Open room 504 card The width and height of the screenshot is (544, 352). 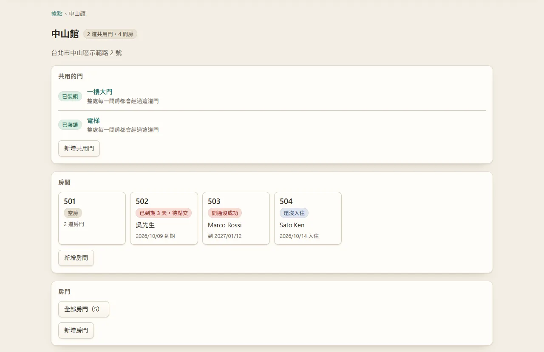308,218
